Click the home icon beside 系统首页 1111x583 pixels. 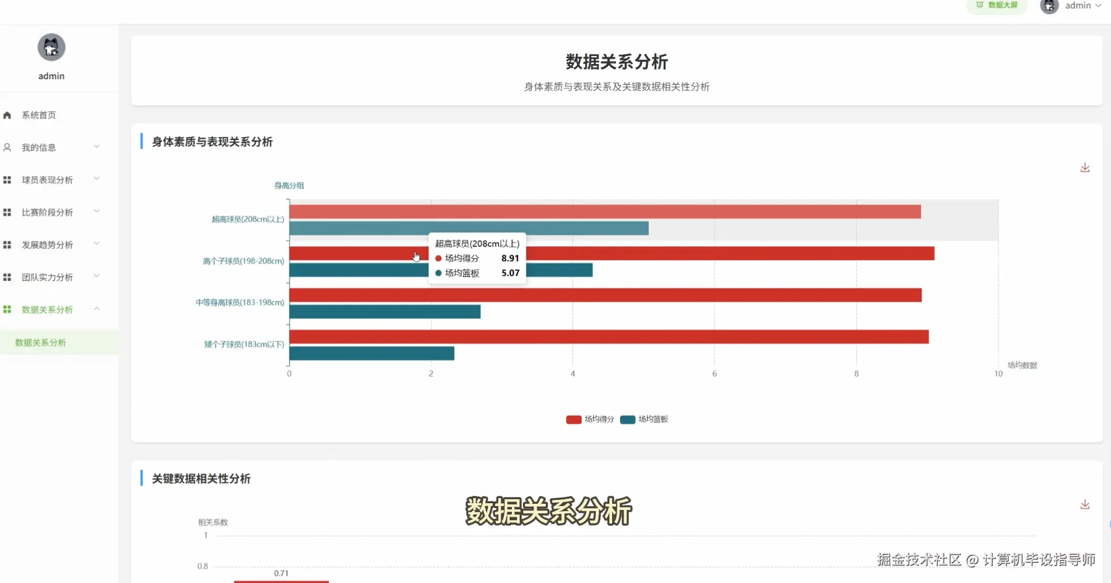pos(7,115)
